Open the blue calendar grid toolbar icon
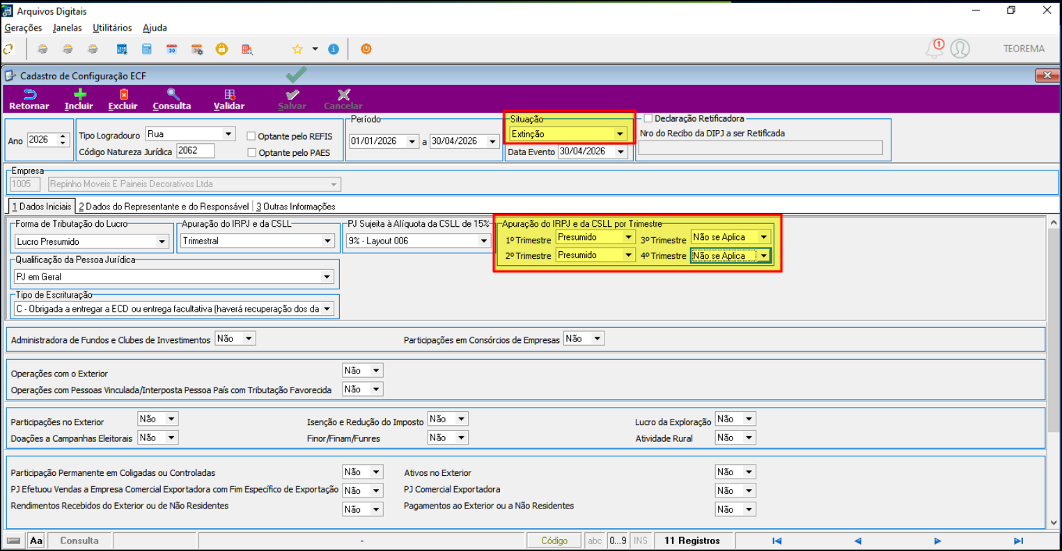This screenshot has width=1062, height=551. (x=122, y=49)
